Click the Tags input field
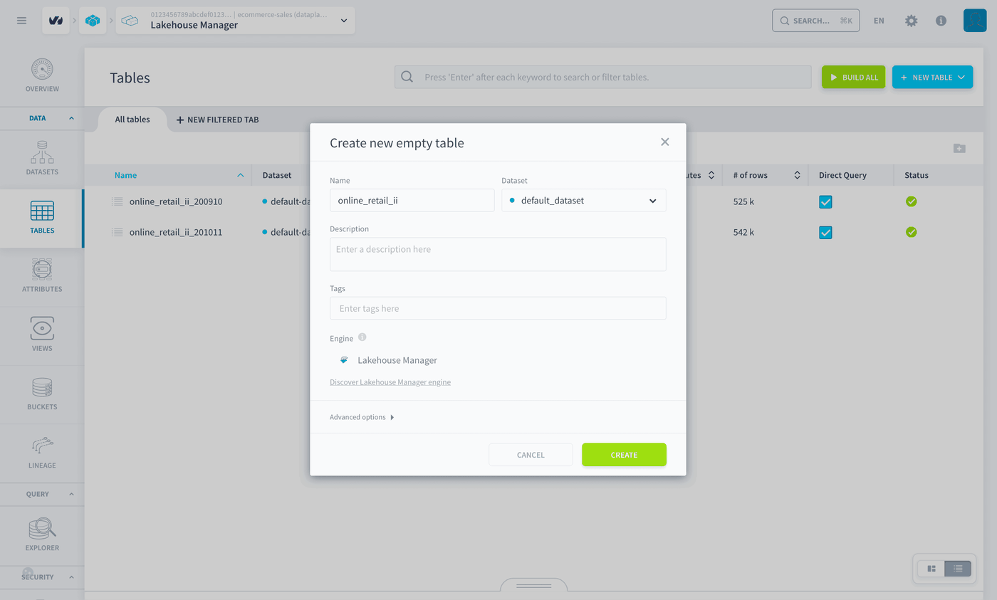Image resolution: width=997 pixels, height=600 pixels. (x=498, y=308)
